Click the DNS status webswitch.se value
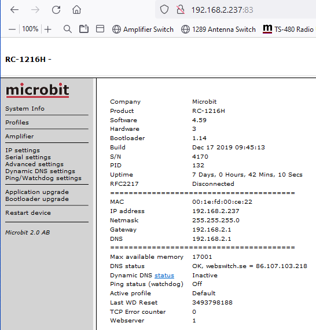The height and width of the screenshot is (330, 316). tap(249, 266)
